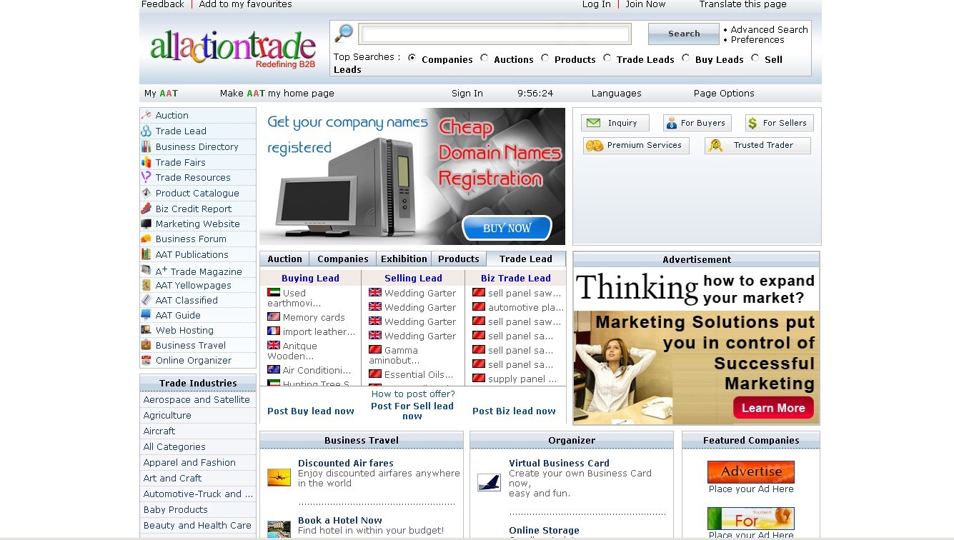
Task: Click the Essential Oils selling lead
Action: [419, 374]
